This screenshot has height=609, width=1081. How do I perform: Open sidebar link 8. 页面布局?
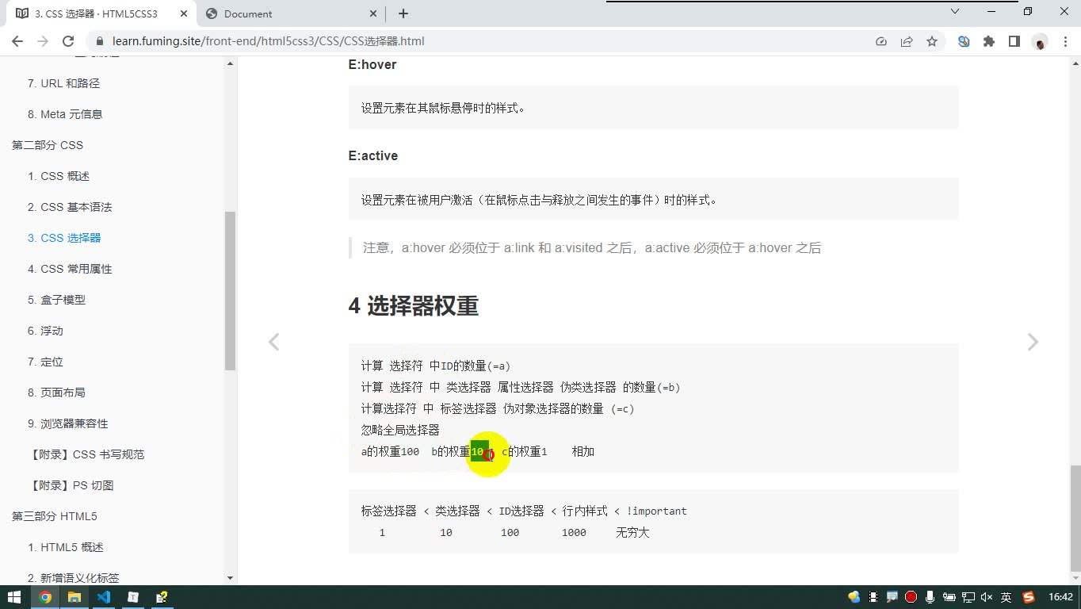pyautogui.click(x=56, y=393)
